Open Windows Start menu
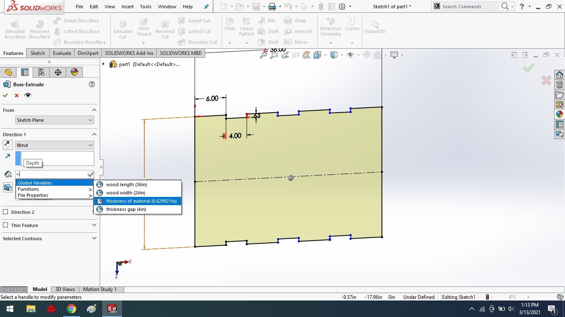Viewport: 565px width, 317px height. [x=10, y=309]
